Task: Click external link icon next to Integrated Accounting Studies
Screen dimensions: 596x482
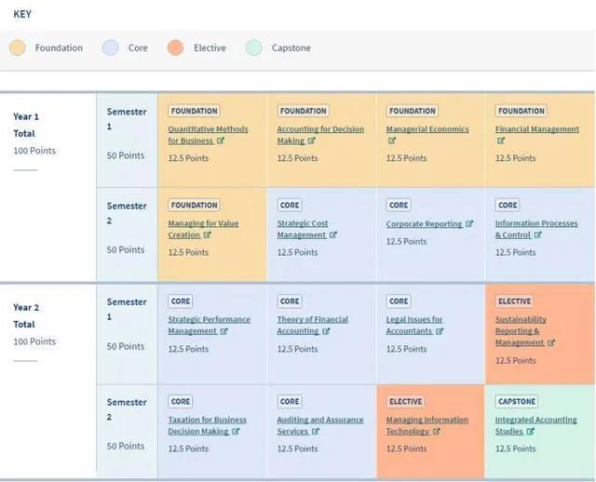Action: (531, 432)
